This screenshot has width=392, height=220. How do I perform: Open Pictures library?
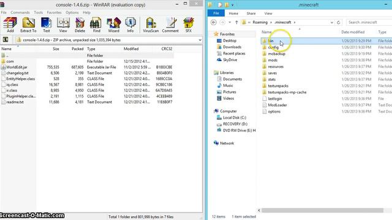[x=229, y=92]
